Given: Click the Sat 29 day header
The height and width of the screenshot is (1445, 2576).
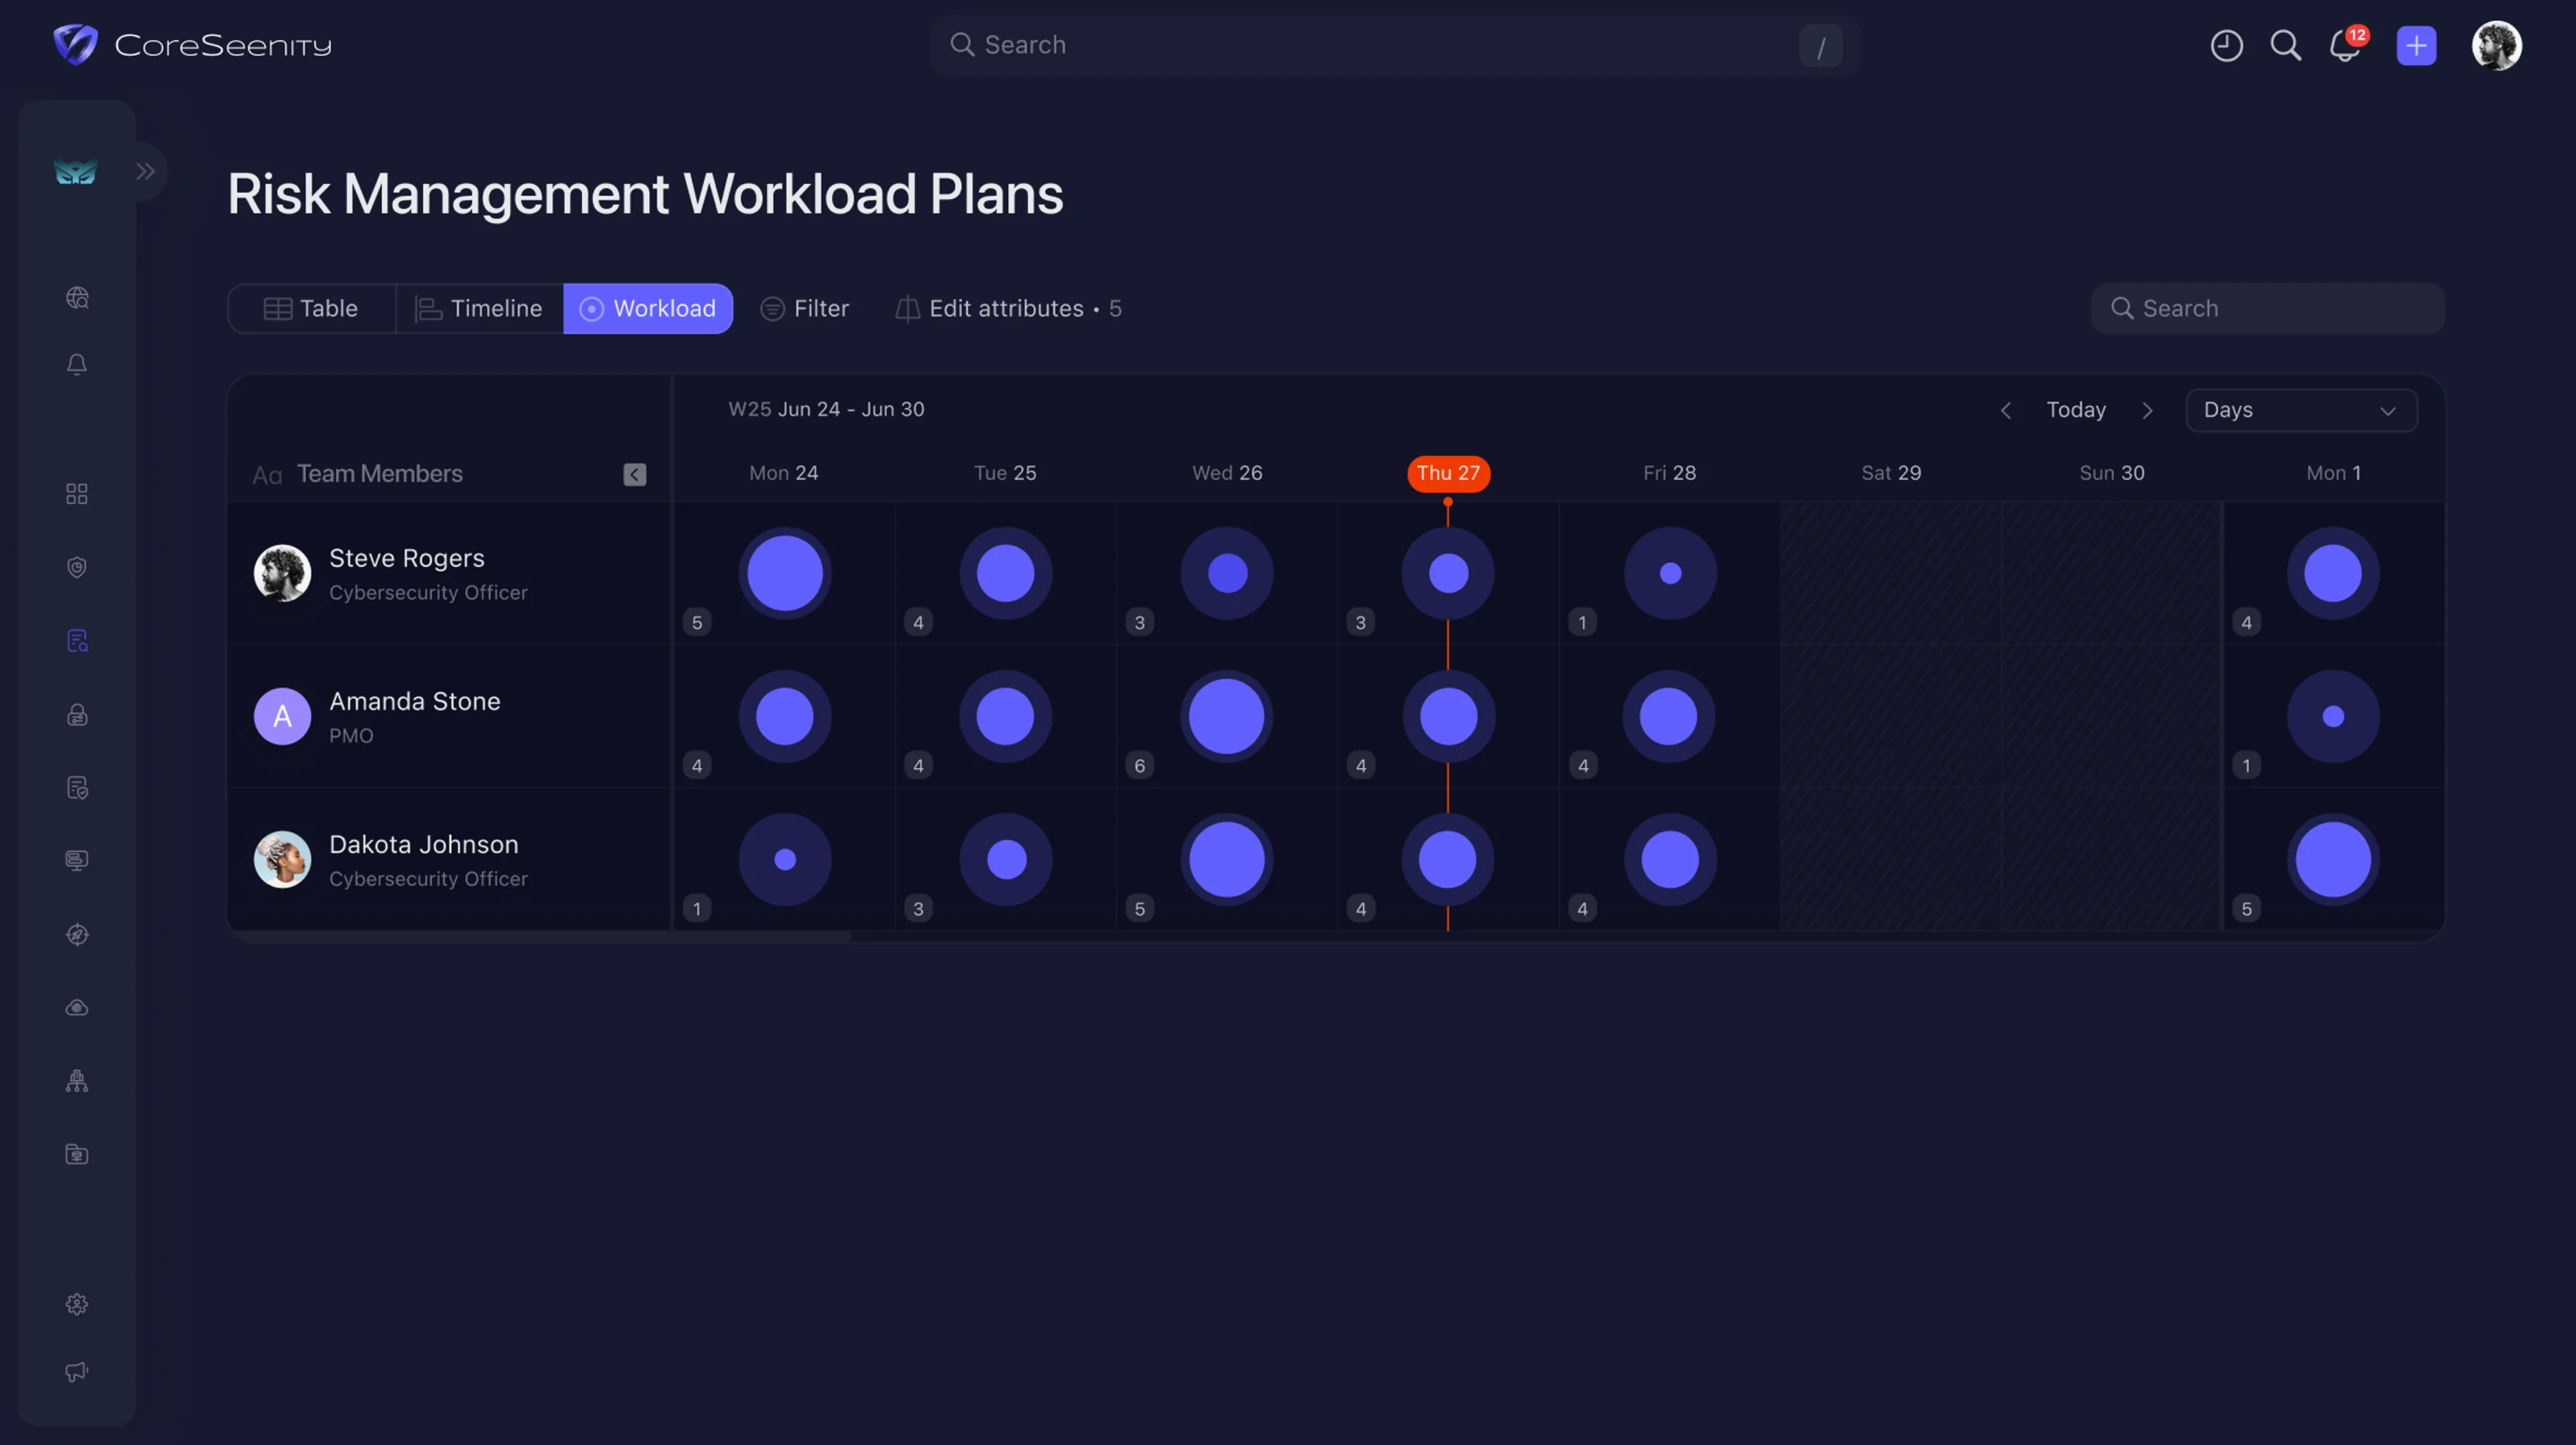Looking at the screenshot, I should (x=1891, y=474).
